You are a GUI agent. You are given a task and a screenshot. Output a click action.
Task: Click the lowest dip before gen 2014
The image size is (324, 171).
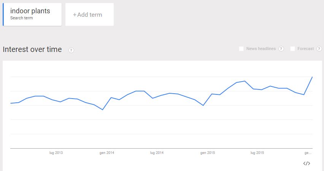pyautogui.click(x=103, y=110)
